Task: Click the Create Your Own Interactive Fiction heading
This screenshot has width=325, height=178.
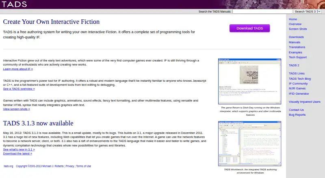Action: pyautogui.click(x=51, y=22)
